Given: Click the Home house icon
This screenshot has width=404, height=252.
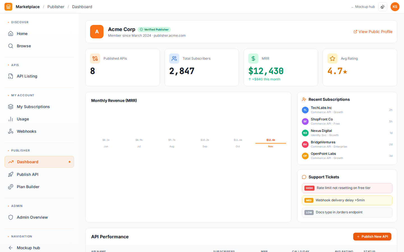Looking at the screenshot, I should click(11, 34).
